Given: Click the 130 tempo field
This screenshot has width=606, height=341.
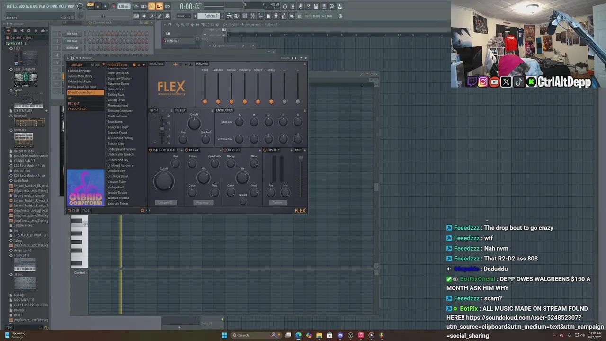Looking at the screenshot, I should [124, 6].
